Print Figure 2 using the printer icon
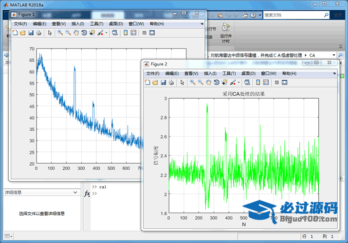348x243 pixels. (171, 83)
